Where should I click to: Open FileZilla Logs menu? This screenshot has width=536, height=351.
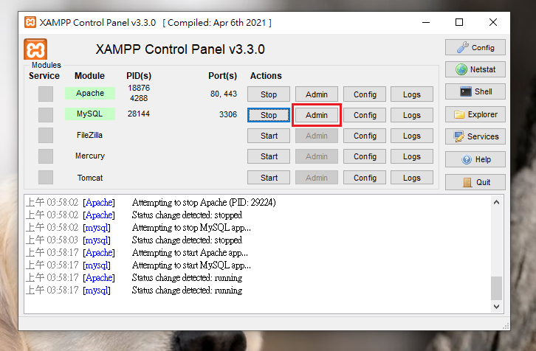412,136
